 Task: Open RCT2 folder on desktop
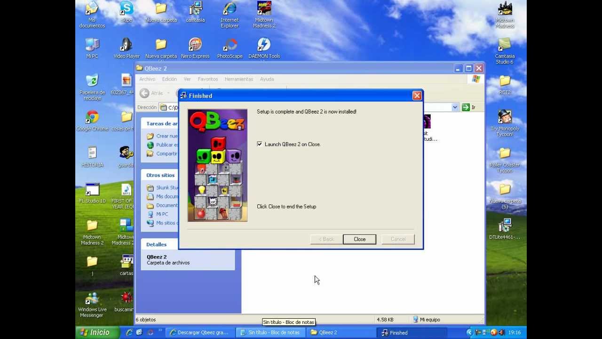505,84
